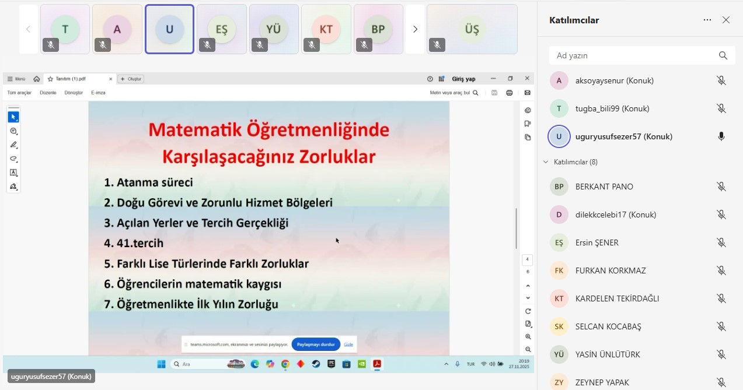Toggle microphone for tugba_bili99
The width and height of the screenshot is (743, 390).
click(721, 108)
